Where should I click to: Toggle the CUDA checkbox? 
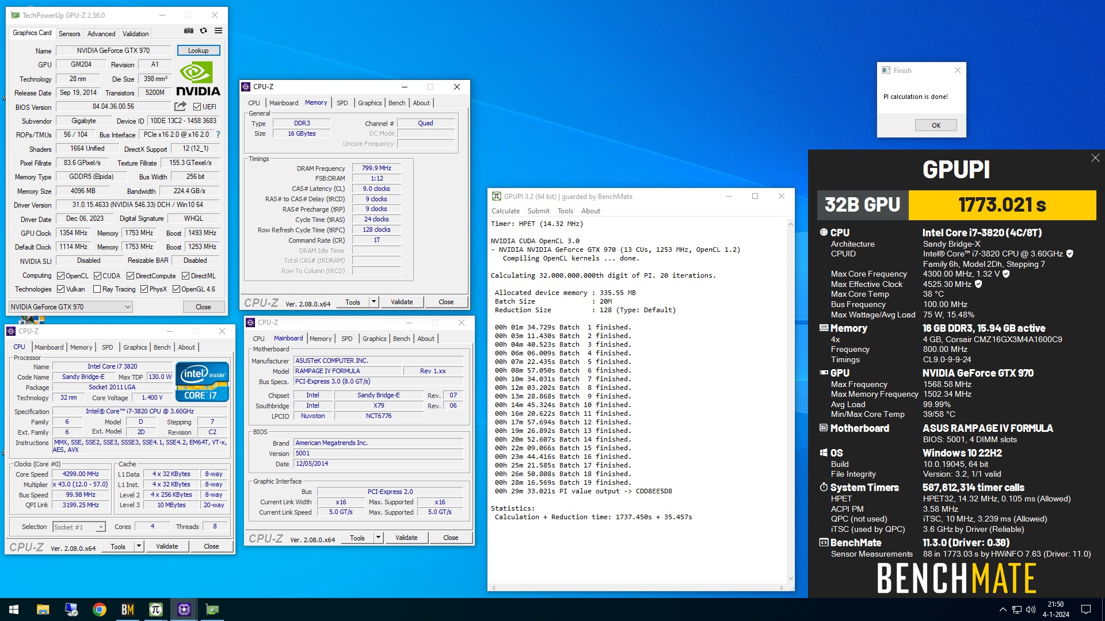[97, 276]
